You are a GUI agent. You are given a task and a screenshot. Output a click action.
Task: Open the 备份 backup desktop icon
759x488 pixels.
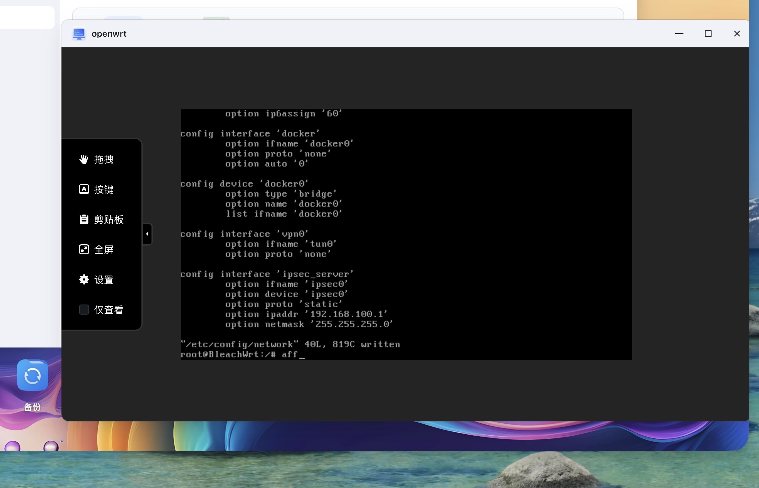[33, 375]
